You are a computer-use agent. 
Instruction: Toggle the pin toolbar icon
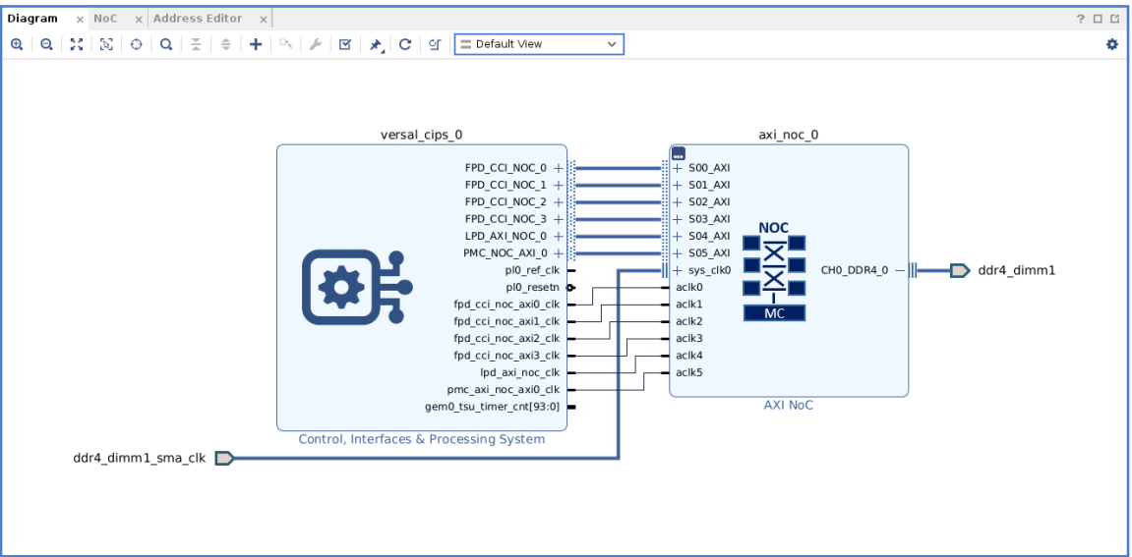(x=376, y=44)
